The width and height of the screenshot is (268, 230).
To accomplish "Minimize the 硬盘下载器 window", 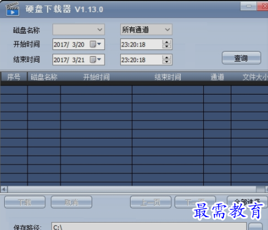I will coord(248,6).
